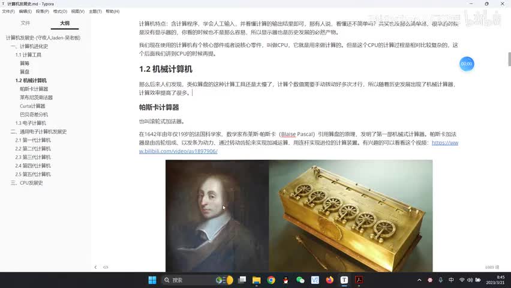Click the paragraph 也叫滚轮式加法器。

coord(163,121)
